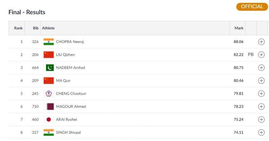Click the orange OFFICIAL badge
This screenshot has height=141, width=269.
[x=252, y=7]
